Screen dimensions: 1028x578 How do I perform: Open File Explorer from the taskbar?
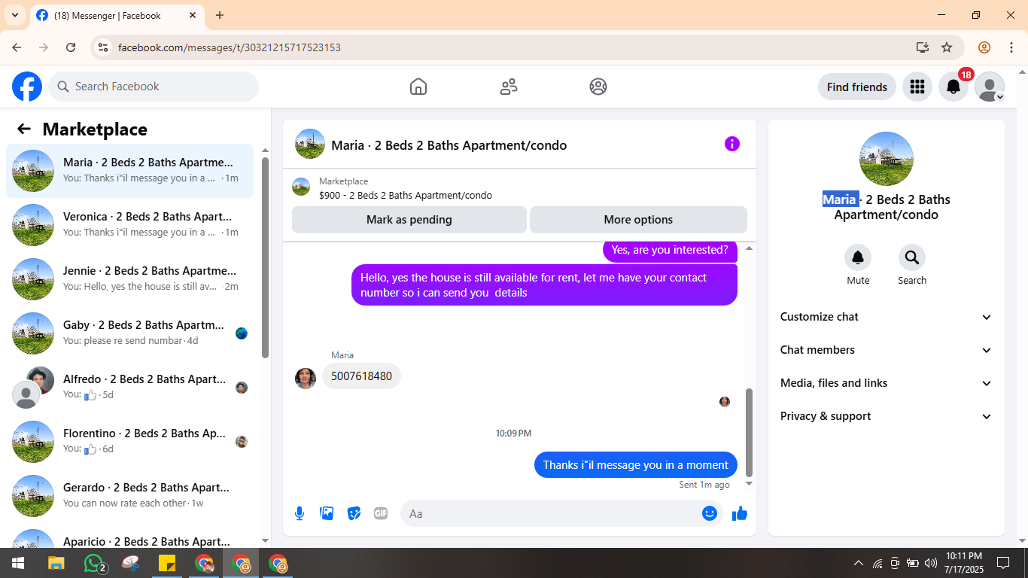(x=56, y=563)
